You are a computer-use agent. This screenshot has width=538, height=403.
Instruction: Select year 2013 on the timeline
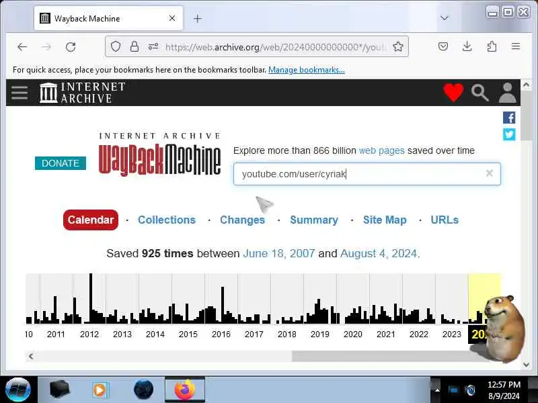click(x=122, y=334)
